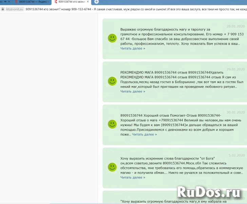Image resolution: width=247 pixels, height=204 pixels.
Task: Expand the 29.01.2020 review with 'Читать далее'
Action: (x=133, y=91)
